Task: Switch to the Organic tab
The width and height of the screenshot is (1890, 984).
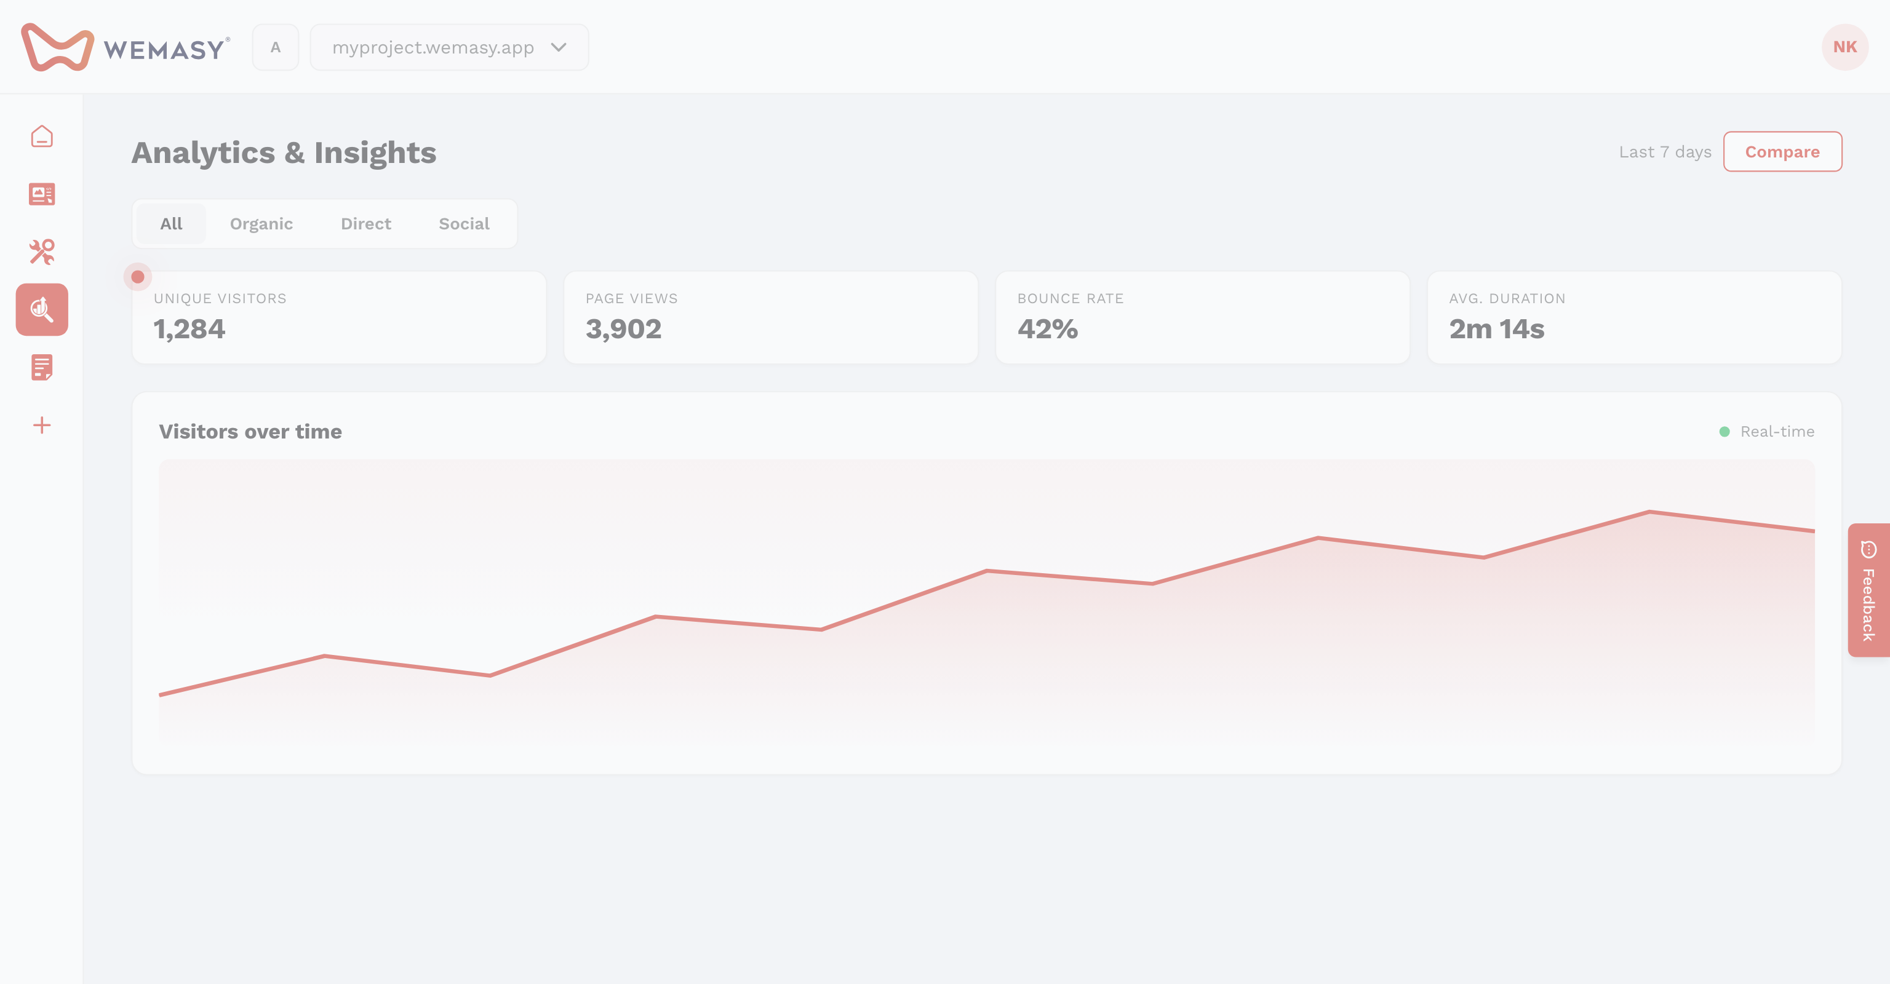Action: point(261,224)
